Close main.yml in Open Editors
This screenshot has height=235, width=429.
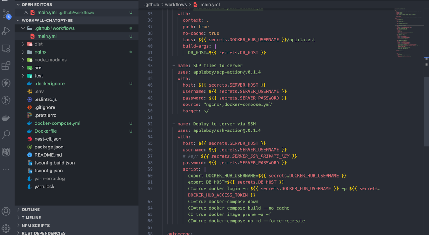[x=26, y=13]
